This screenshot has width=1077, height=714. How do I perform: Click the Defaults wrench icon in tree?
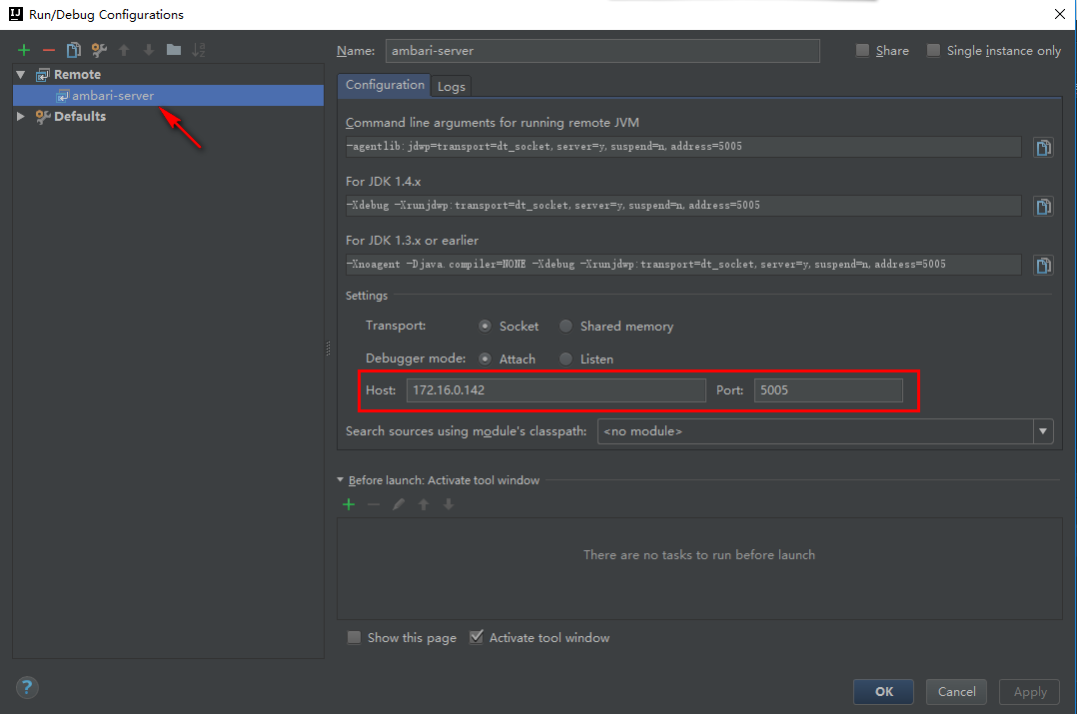[x=43, y=116]
